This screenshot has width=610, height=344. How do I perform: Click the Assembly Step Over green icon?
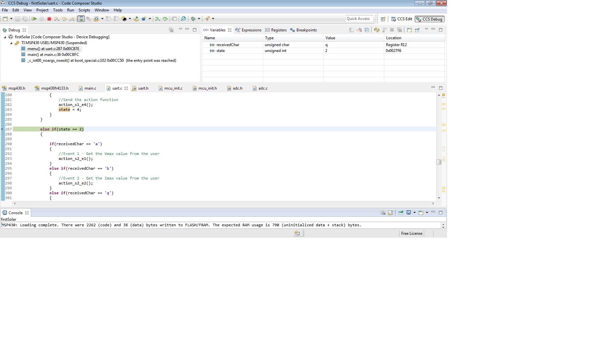click(165, 19)
